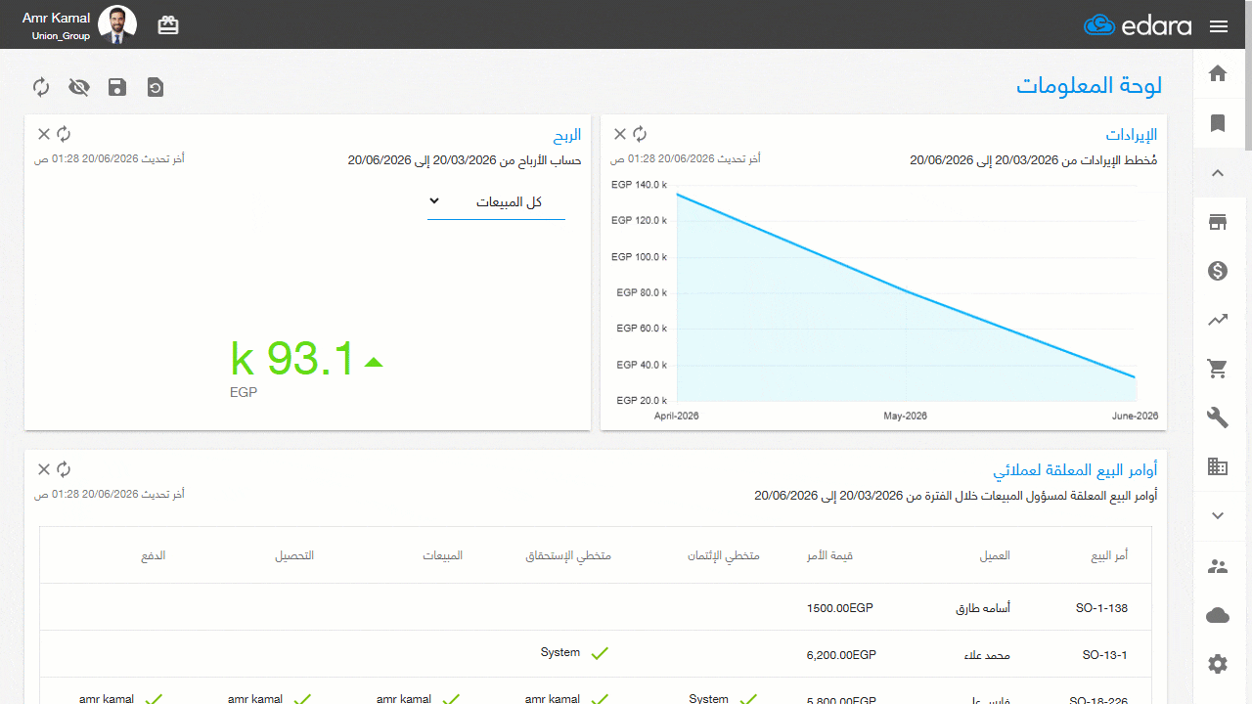
Task: Click the June-2026 axis label
Action: pos(1135,416)
